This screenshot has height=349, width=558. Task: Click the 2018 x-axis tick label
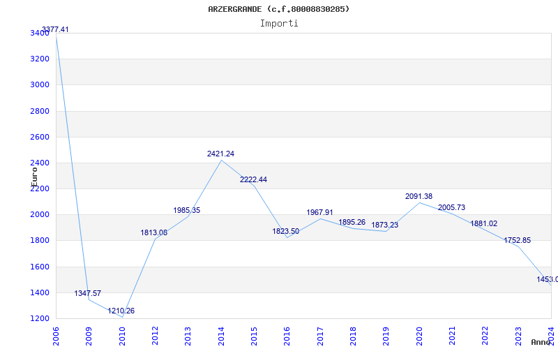pyautogui.click(x=353, y=336)
